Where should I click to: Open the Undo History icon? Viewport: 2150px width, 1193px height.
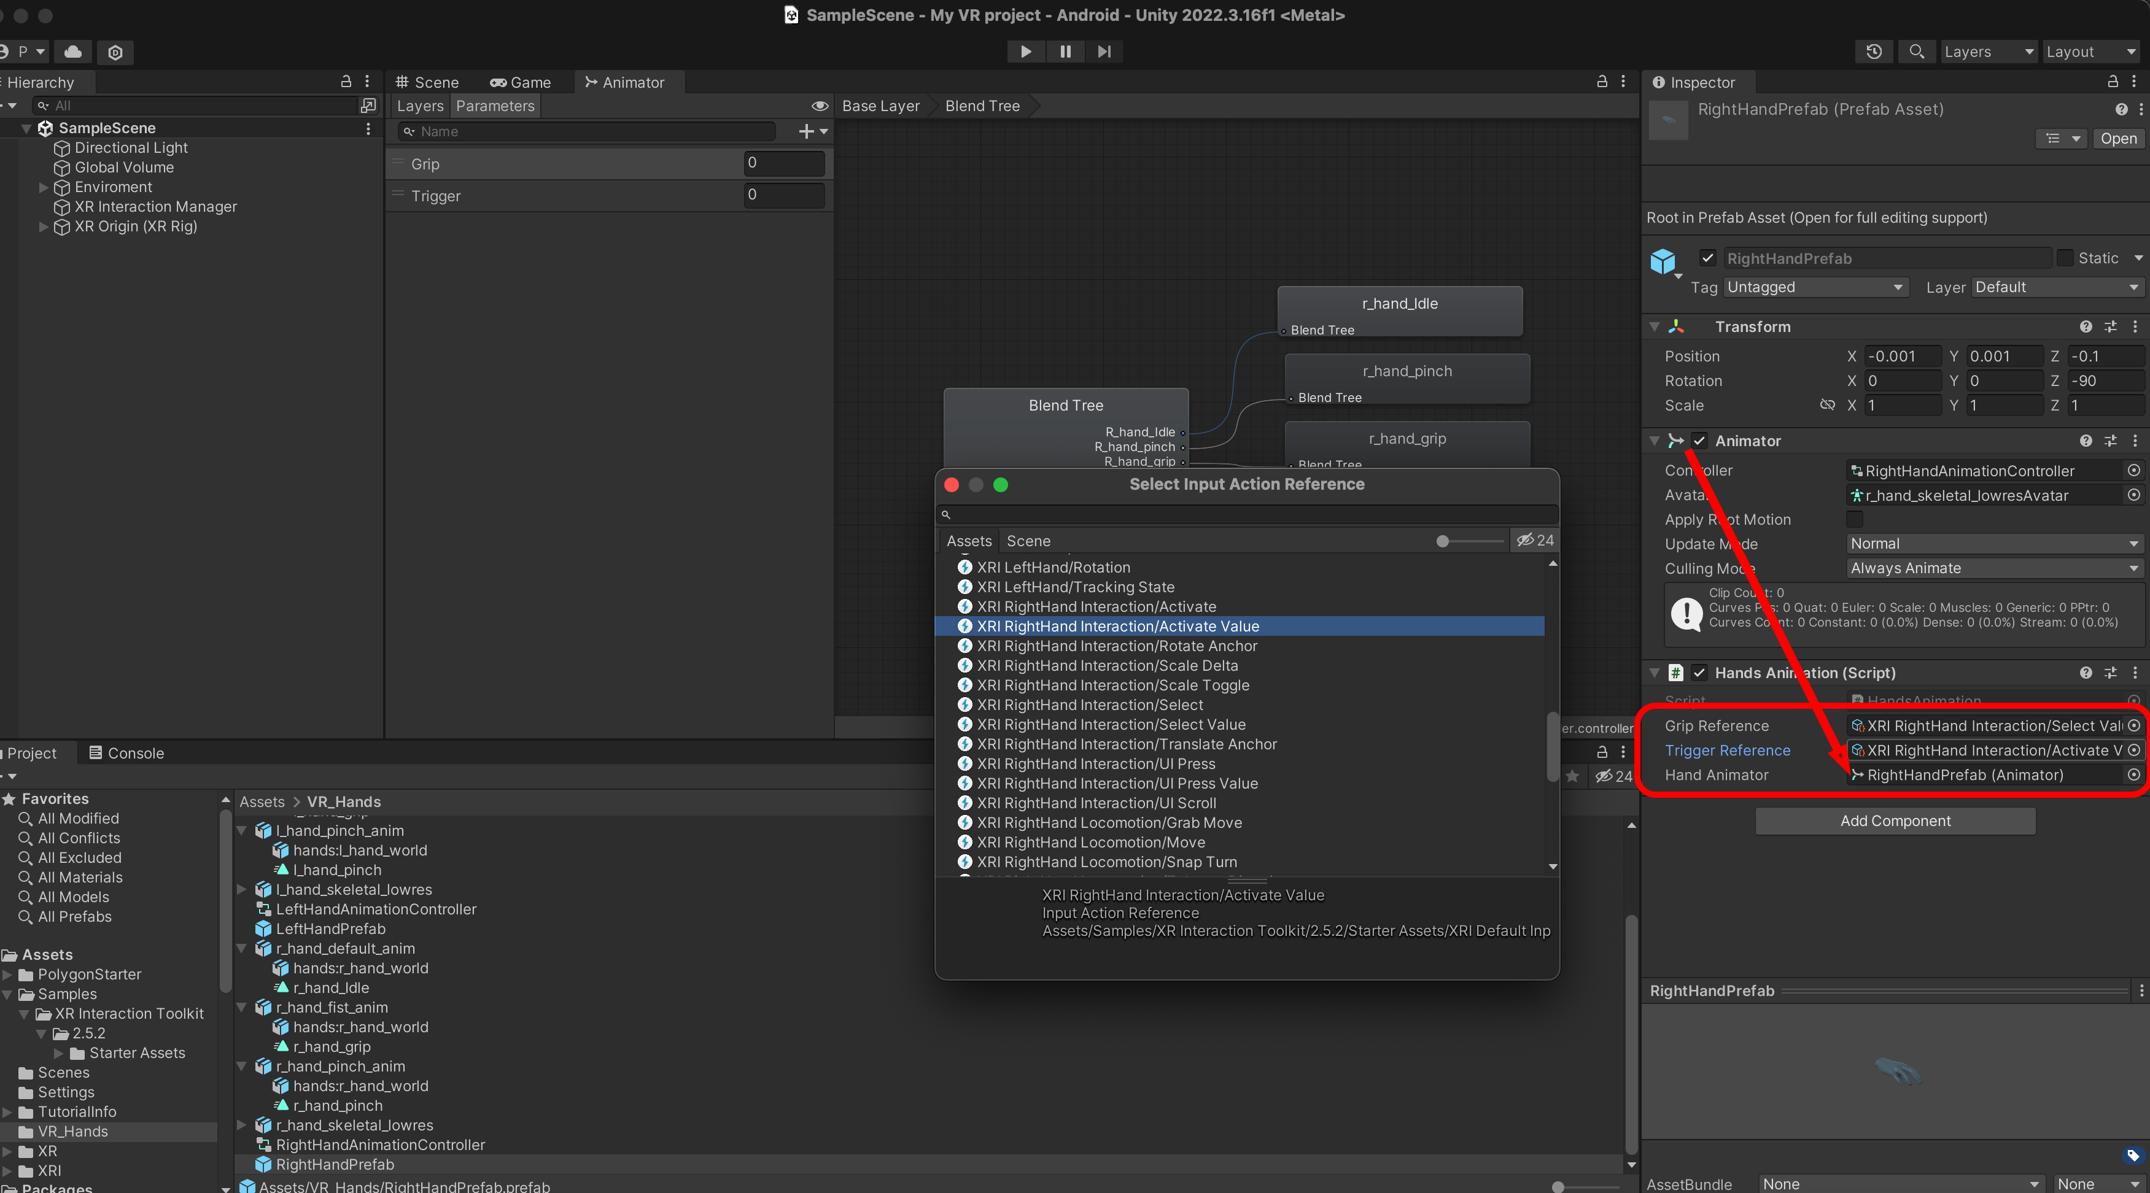(1874, 52)
